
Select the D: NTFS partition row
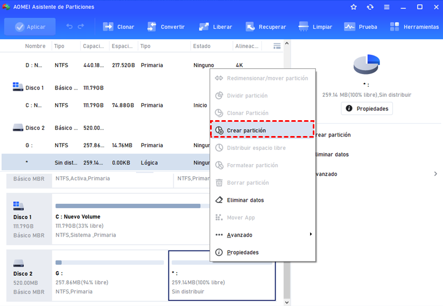pos(141,65)
